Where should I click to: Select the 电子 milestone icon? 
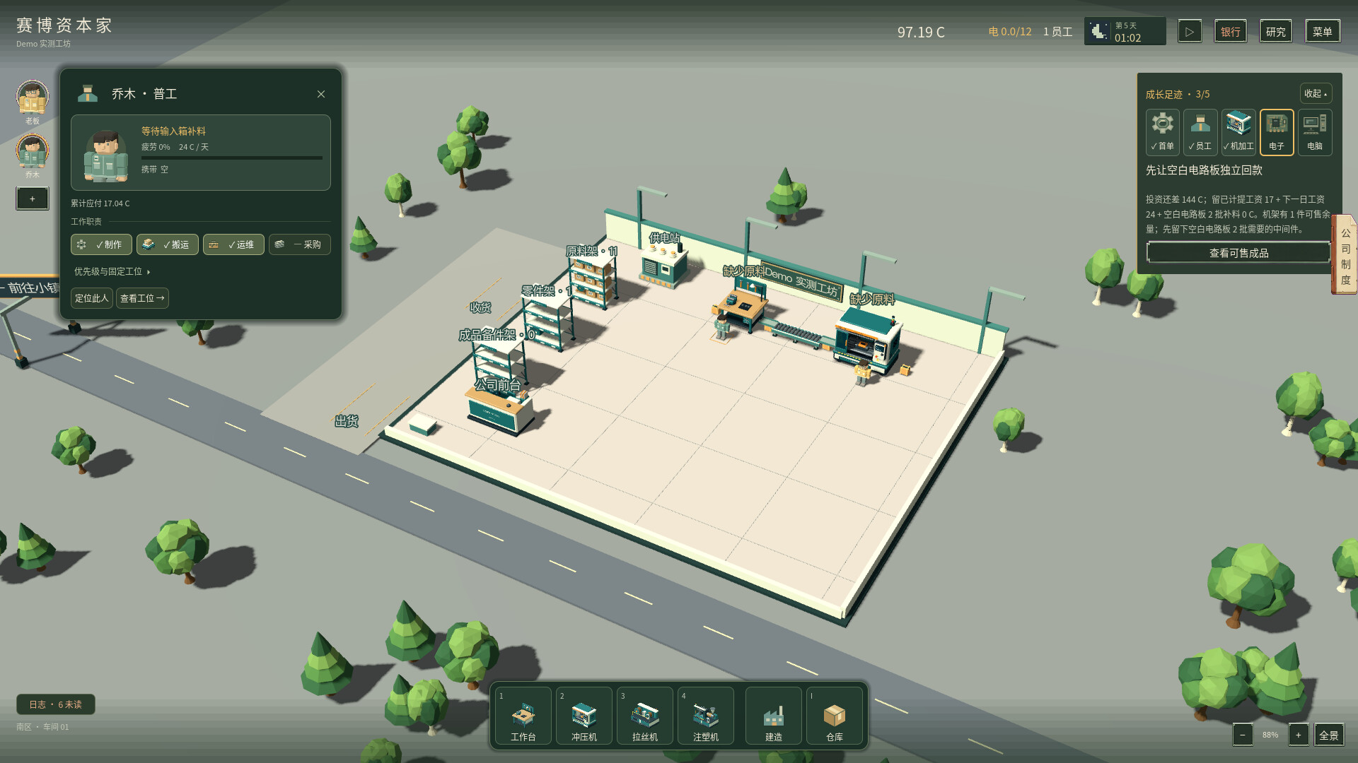pos(1277,132)
